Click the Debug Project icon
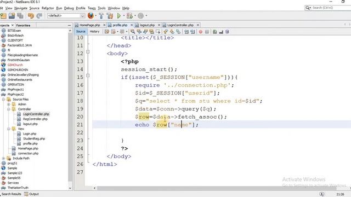 coord(129,16)
